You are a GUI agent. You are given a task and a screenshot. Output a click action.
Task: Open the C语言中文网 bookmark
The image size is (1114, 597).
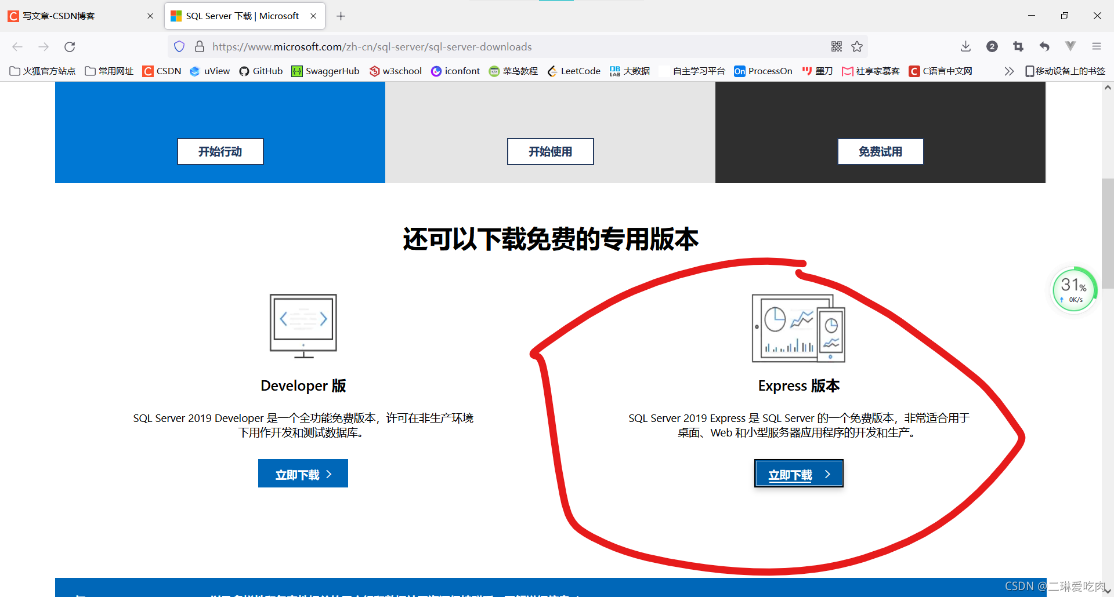click(941, 71)
